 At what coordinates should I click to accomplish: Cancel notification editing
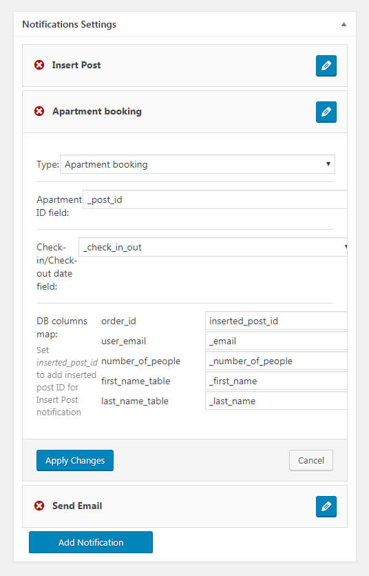pos(311,460)
